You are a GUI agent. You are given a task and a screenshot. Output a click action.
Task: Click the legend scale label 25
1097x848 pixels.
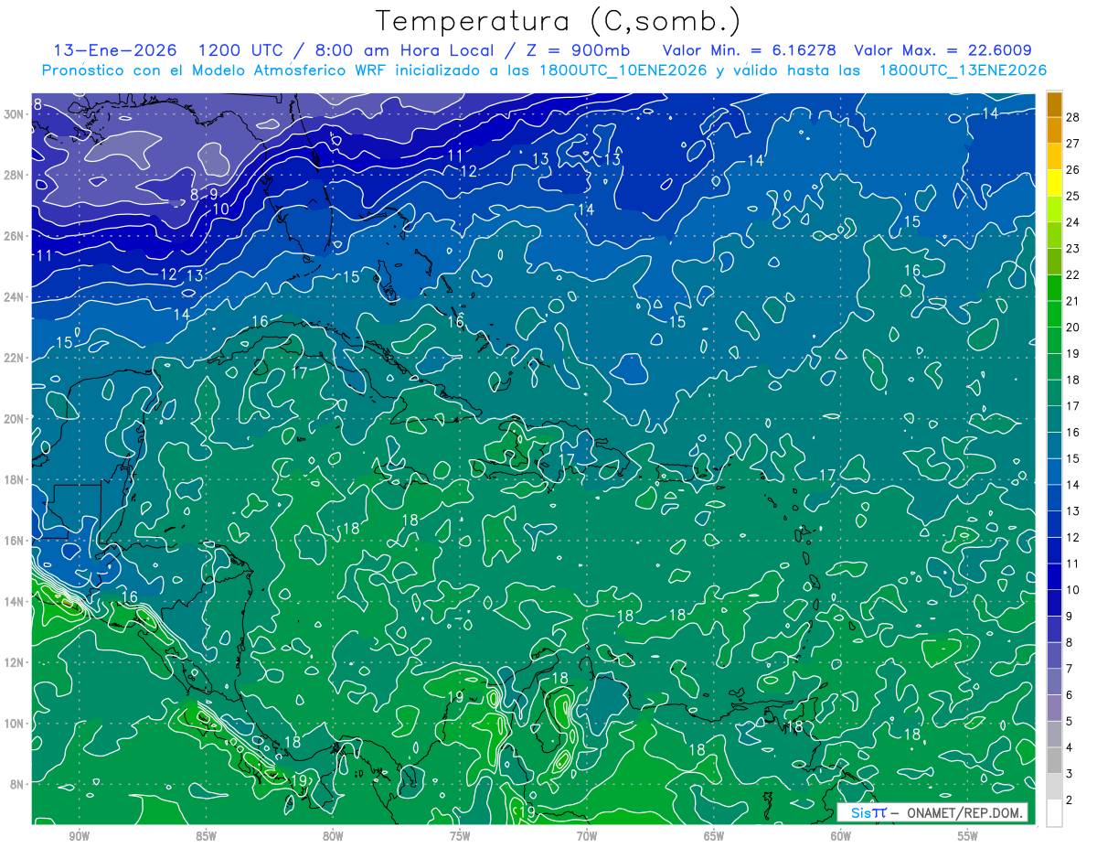tap(1073, 196)
